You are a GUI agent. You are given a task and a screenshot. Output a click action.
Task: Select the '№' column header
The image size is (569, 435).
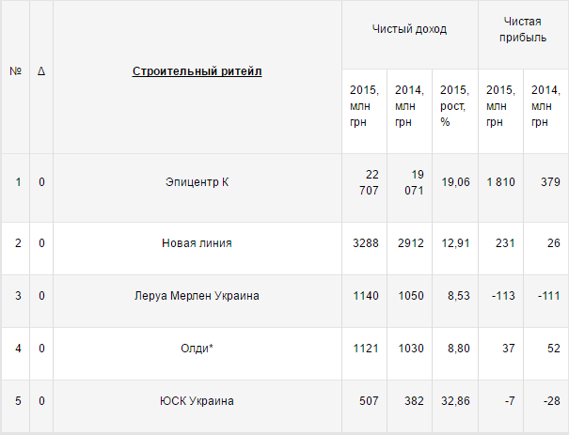[15, 71]
